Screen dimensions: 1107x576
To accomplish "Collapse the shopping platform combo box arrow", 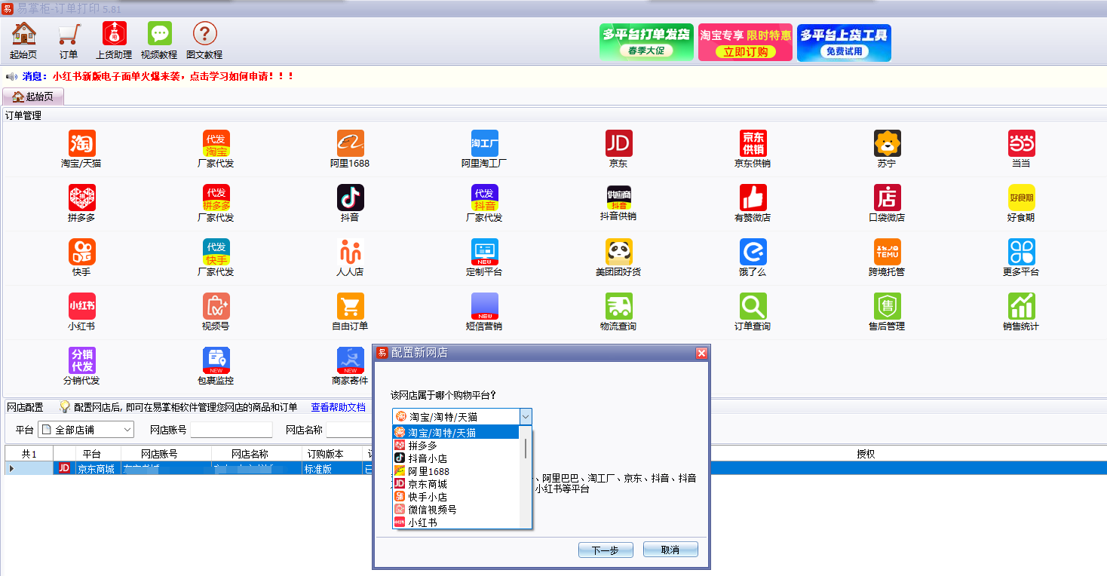I will pos(526,416).
